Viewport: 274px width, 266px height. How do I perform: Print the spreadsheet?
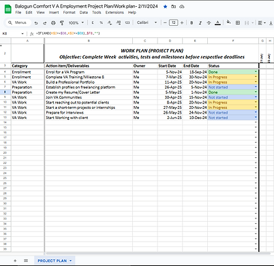(x=53, y=22)
